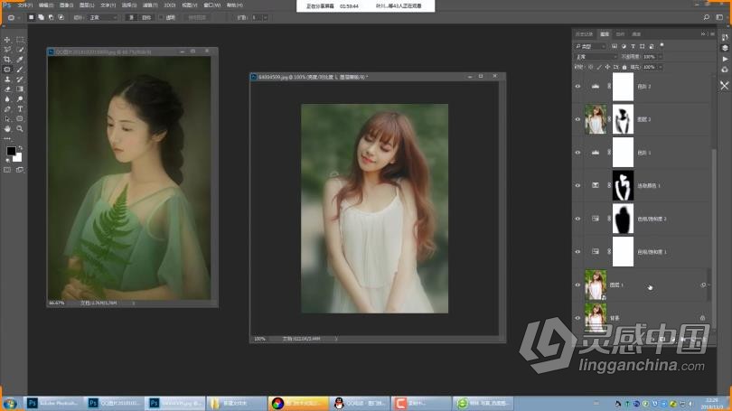Open the layer opacity dropdown arrow
732x411 pixels.
point(660,56)
